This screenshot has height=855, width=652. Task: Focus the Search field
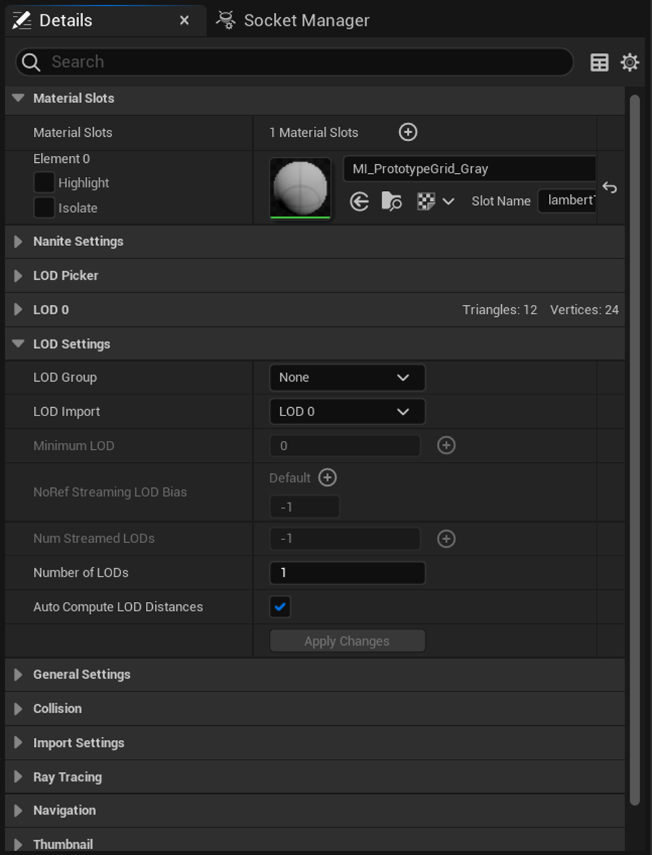pos(294,62)
